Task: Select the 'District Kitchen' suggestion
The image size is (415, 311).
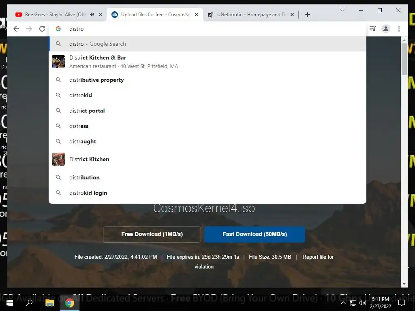Action: (x=207, y=159)
